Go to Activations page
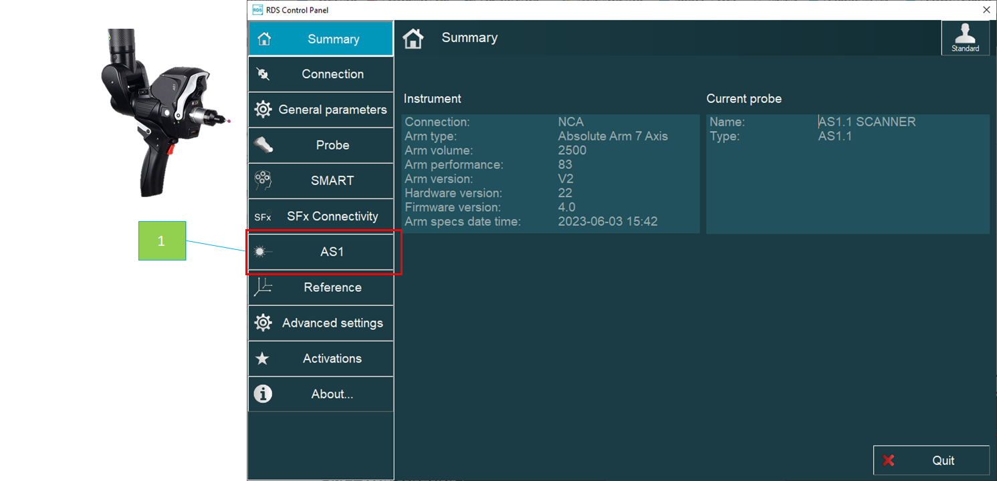The height and width of the screenshot is (481, 997). coord(320,358)
